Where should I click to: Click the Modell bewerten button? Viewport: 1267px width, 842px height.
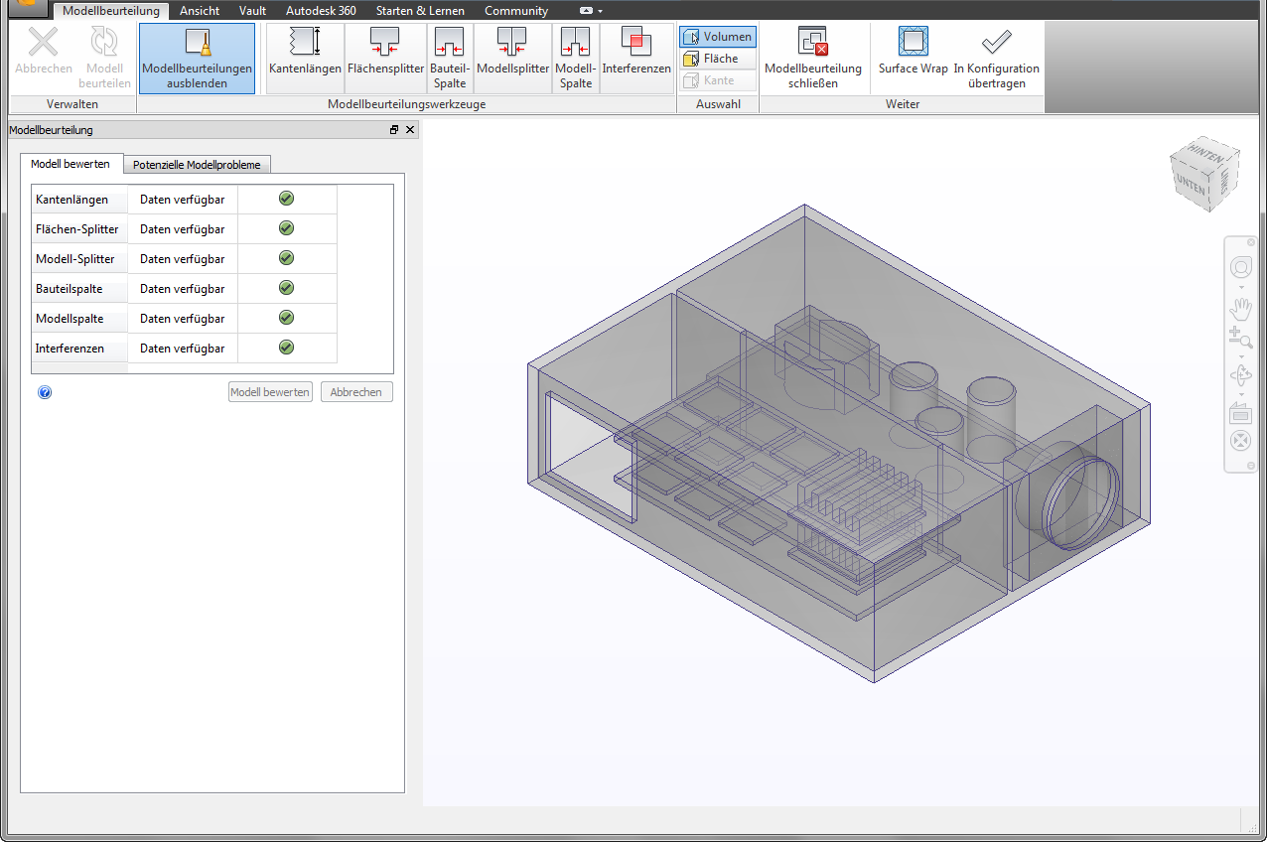[270, 392]
